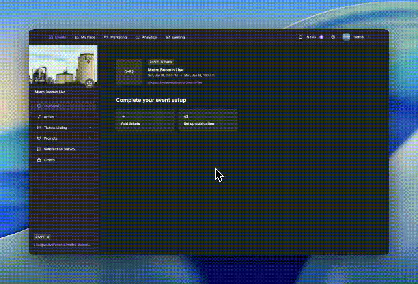The height and width of the screenshot is (284, 418).
Task: Open the help question mark icon
Action: pyautogui.click(x=333, y=37)
